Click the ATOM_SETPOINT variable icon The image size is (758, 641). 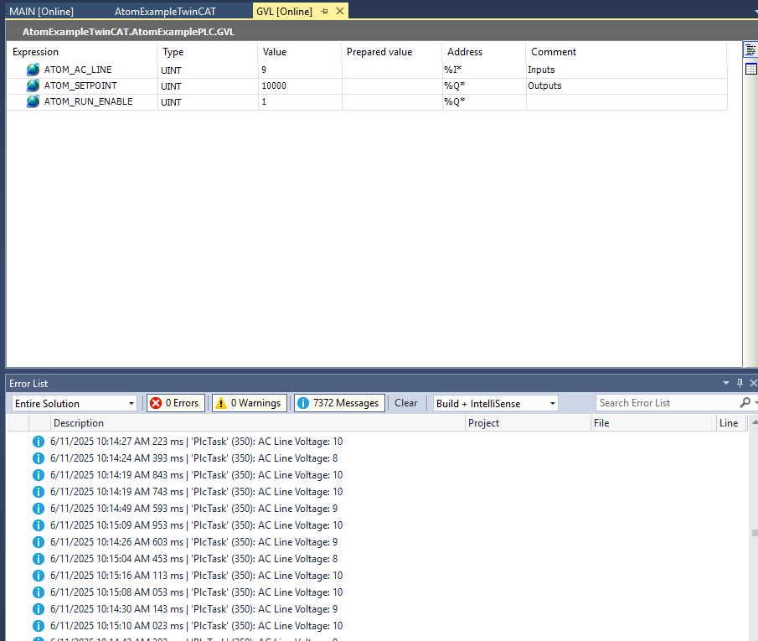(33, 85)
